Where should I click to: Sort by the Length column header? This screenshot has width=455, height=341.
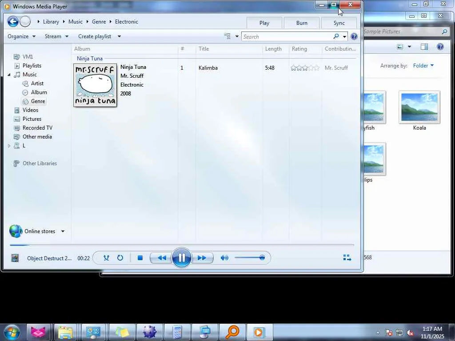(x=276, y=49)
